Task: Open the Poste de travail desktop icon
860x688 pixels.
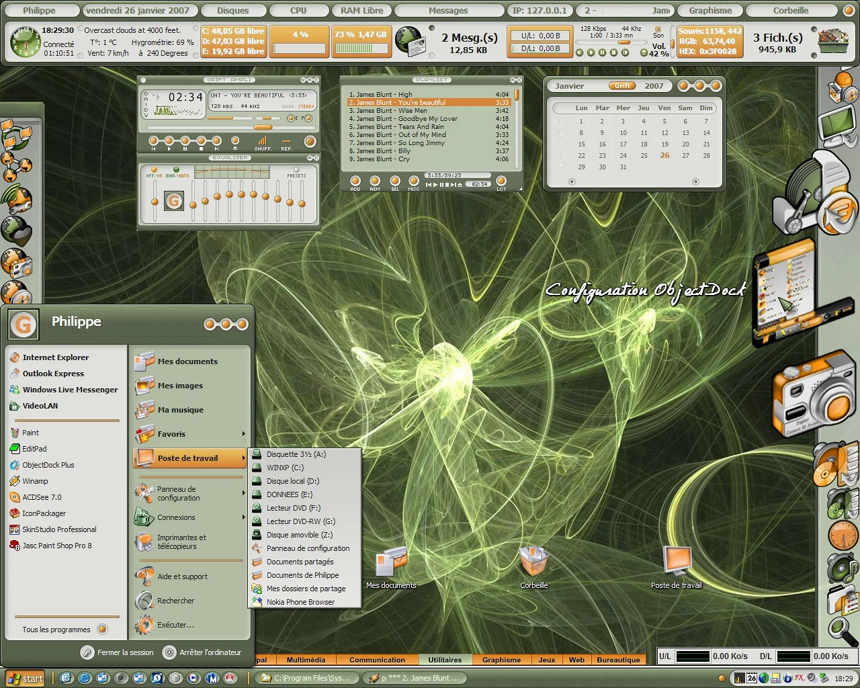Action: pos(676,564)
